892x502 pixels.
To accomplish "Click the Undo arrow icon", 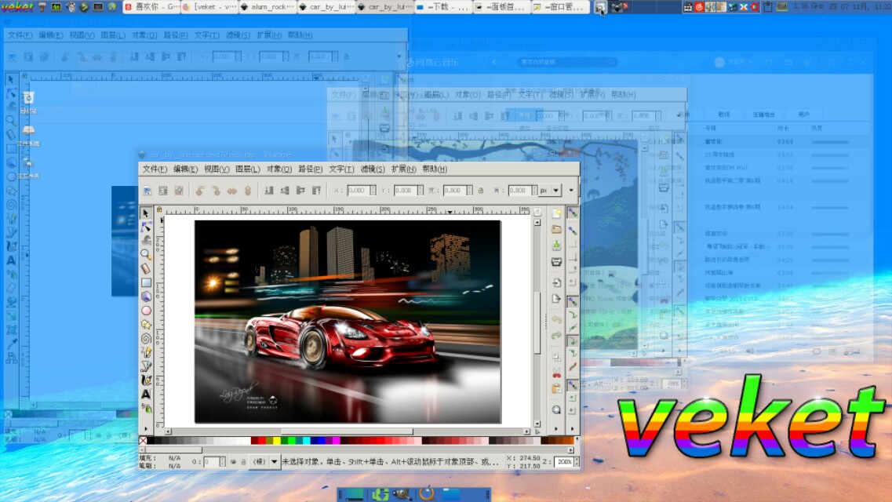I will click(x=556, y=319).
